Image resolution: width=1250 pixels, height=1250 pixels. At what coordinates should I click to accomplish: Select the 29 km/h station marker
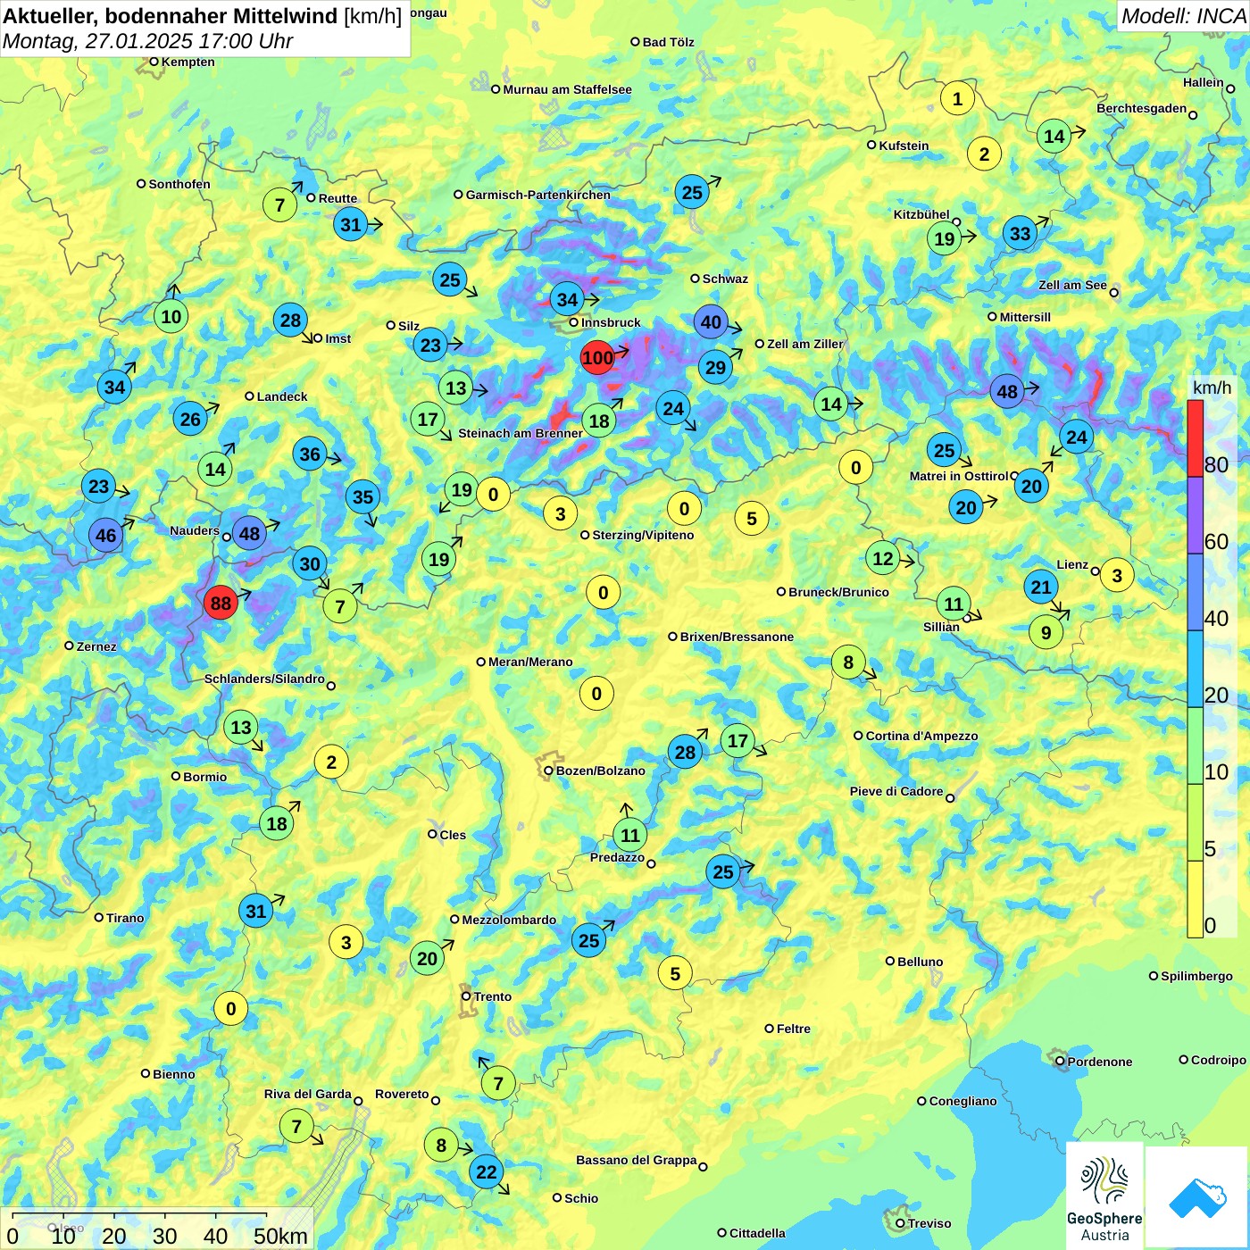coord(716,367)
